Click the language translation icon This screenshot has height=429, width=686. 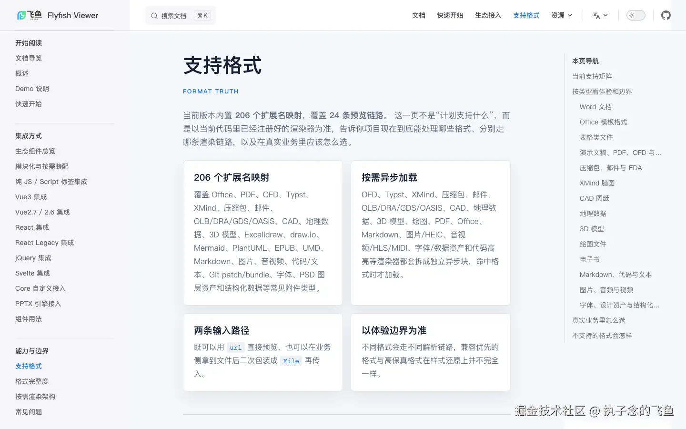(596, 15)
